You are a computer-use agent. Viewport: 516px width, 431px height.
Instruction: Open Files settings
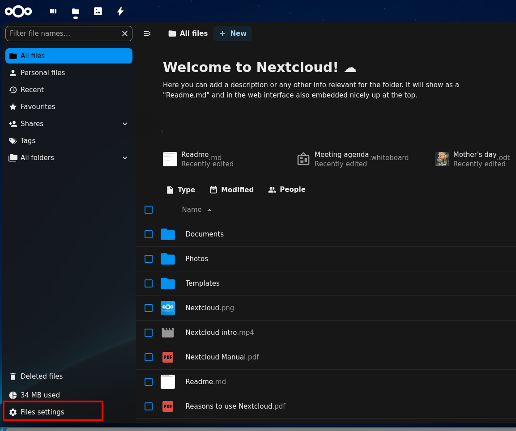[x=43, y=412]
